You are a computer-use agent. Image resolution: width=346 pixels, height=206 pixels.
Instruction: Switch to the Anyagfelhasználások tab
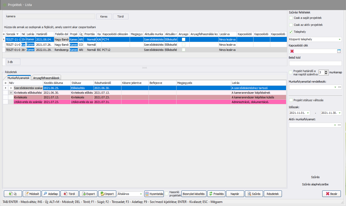pyautogui.click(x=46, y=78)
